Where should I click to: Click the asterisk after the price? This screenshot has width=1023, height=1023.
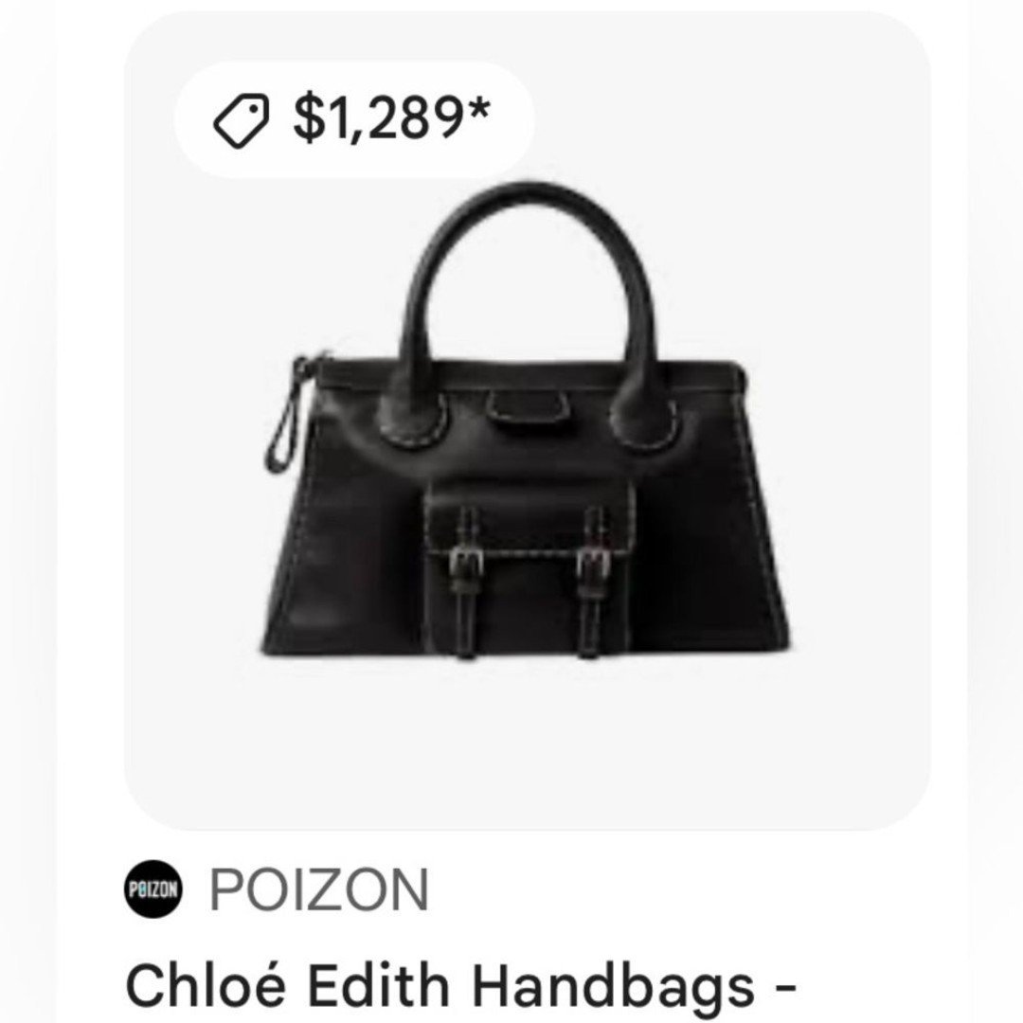click(x=478, y=110)
